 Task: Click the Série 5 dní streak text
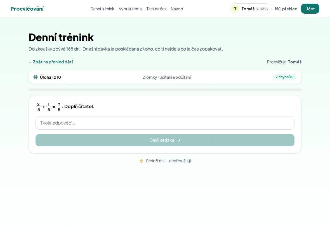point(168,161)
